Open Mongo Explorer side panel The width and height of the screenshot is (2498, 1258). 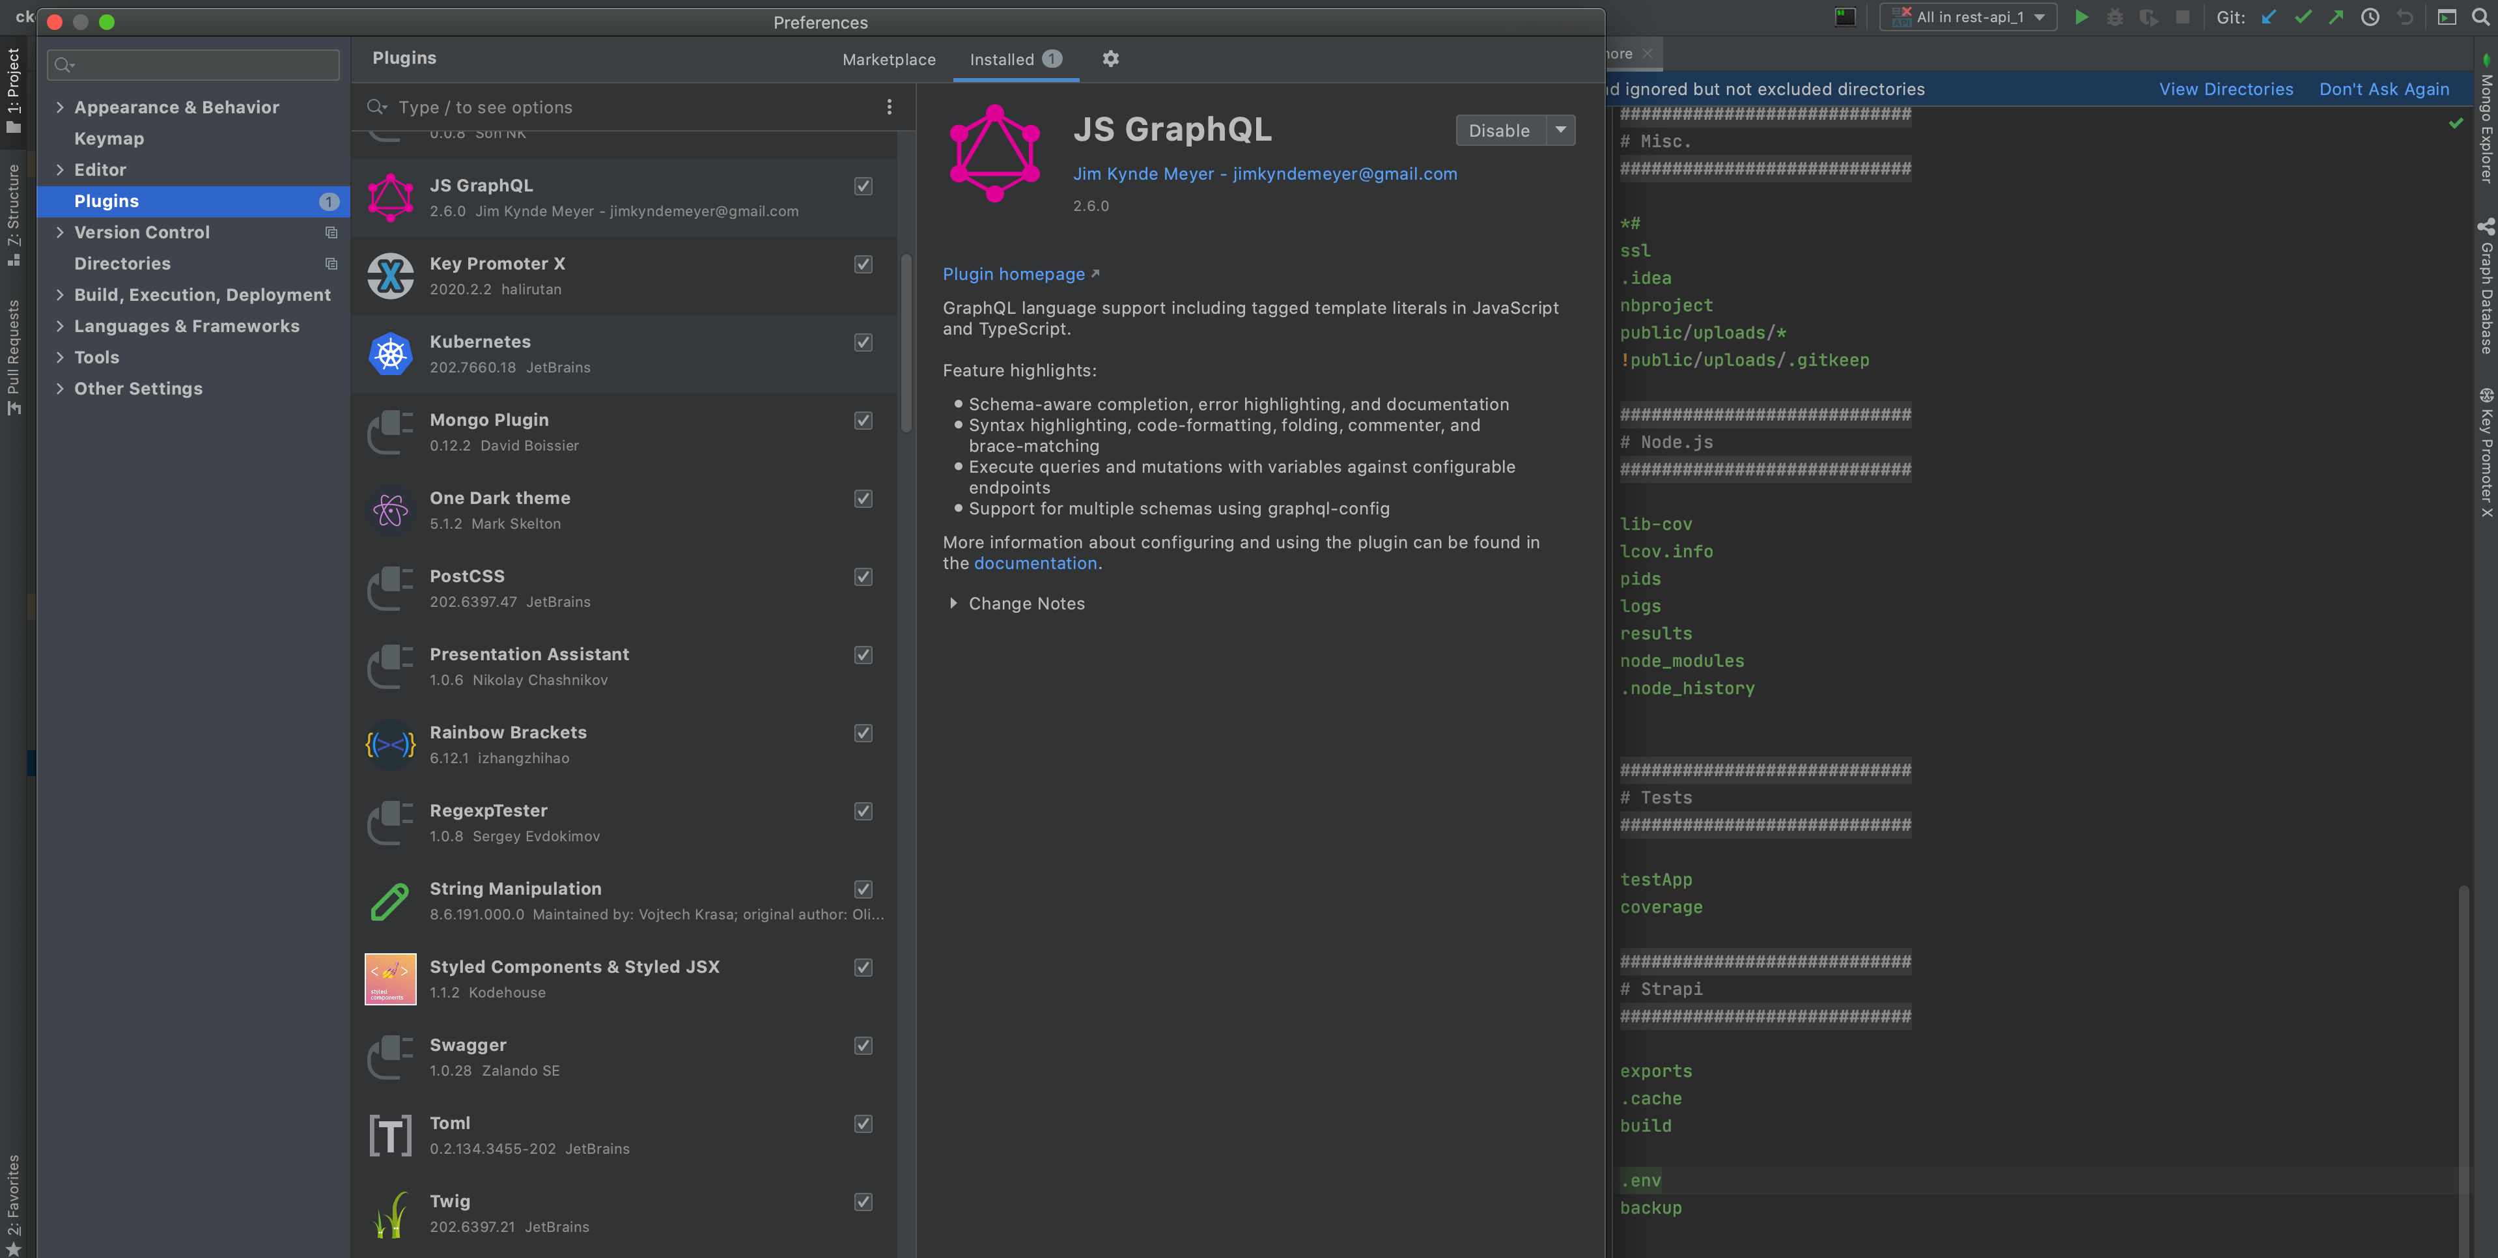coord(2486,119)
